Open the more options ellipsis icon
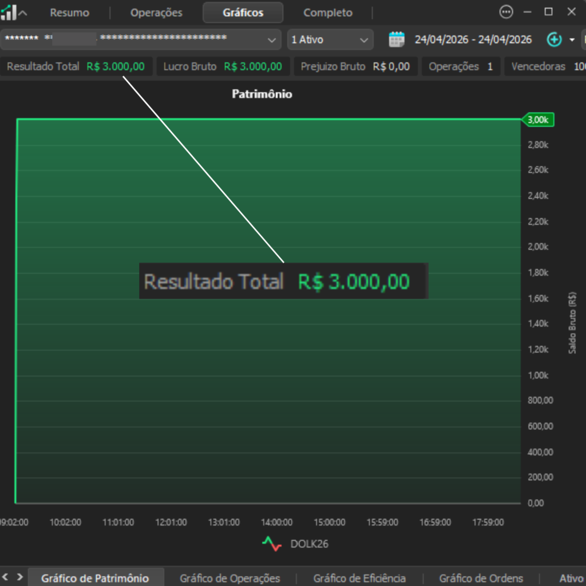Viewport: 586px width, 586px height. pyautogui.click(x=506, y=12)
